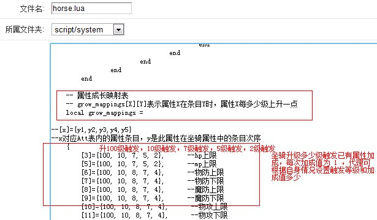Click the [11] 物攻下限 code line
Screen dimensions: 377x220
[154, 215]
